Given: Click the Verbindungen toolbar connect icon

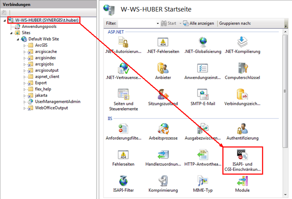Looking at the screenshot, I should [x=4, y=13].
